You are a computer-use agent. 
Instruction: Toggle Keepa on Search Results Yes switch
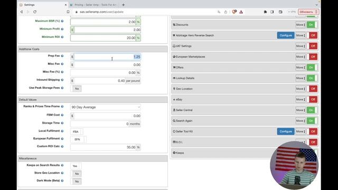pyautogui.click(x=76, y=166)
